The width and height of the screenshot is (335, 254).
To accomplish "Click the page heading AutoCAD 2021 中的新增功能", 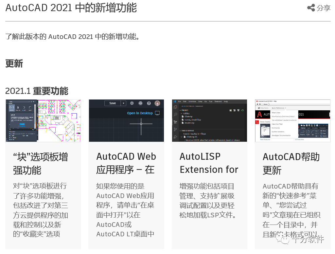I will pos(71,8).
